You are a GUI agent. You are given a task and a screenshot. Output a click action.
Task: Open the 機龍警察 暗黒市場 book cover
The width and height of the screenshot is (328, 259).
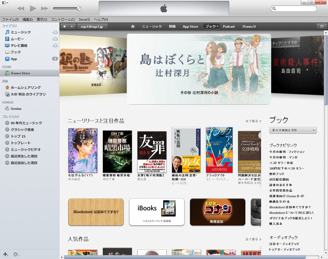point(117,151)
